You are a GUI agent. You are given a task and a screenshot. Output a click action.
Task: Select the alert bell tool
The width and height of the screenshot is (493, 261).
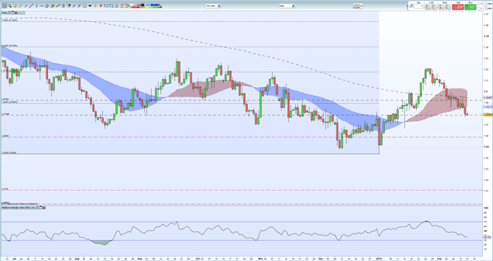14,6
